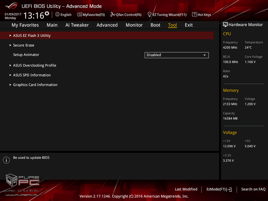
Task: Click Last Modified button
Action: point(186,189)
